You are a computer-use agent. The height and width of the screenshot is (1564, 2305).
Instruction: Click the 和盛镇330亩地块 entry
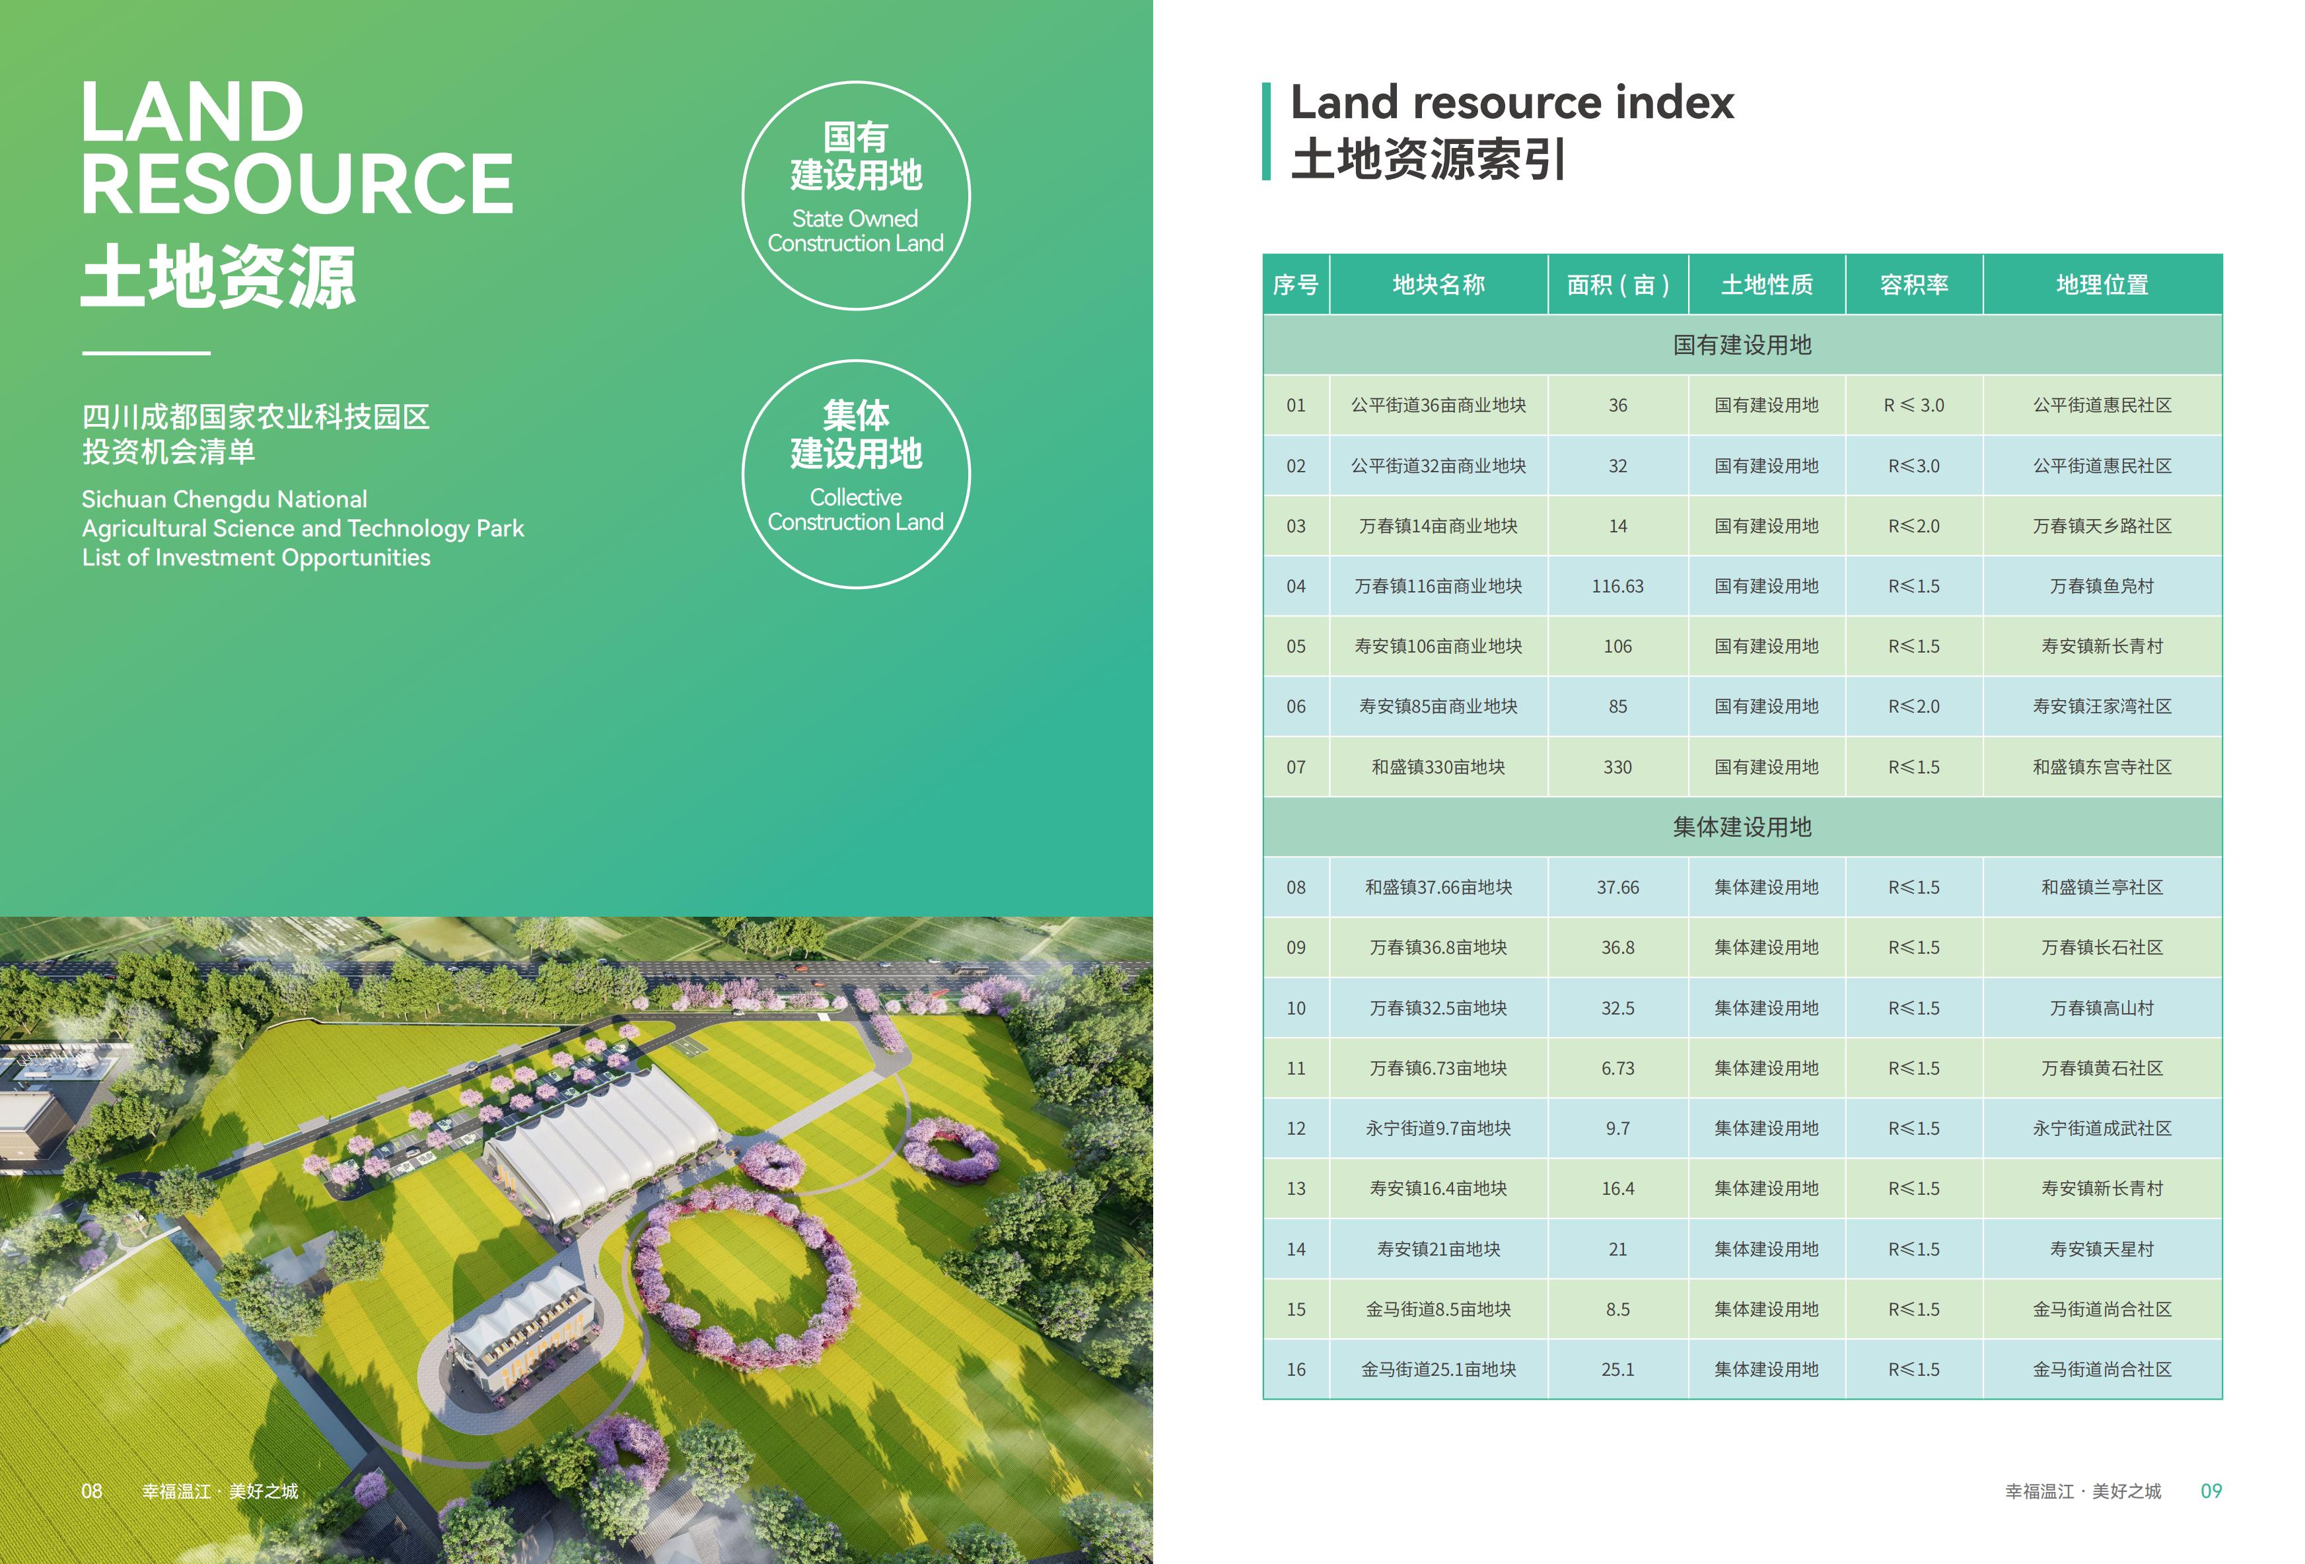pos(1438,767)
